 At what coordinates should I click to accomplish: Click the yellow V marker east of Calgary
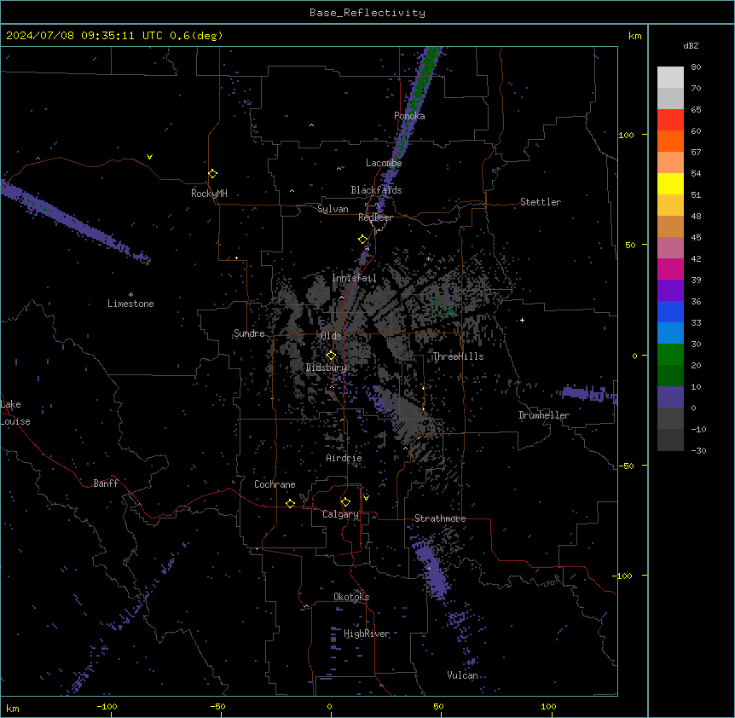tap(366, 498)
